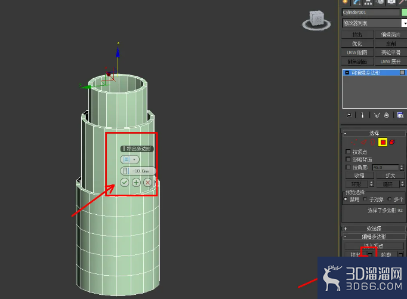Click the 编辑面片 modifier button

pos(391,35)
